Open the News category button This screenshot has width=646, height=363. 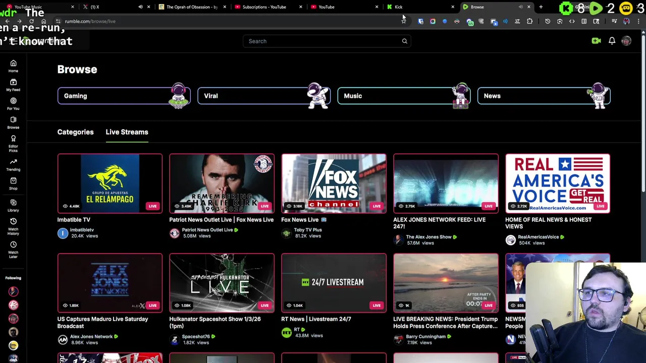coord(544,96)
